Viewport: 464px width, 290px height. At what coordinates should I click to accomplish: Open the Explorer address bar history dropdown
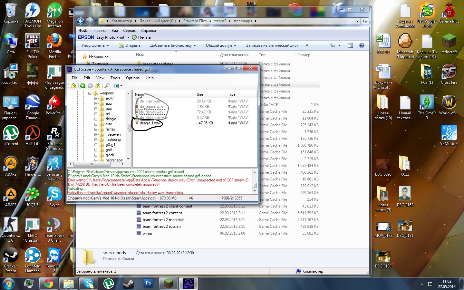pyautogui.click(x=357, y=21)
